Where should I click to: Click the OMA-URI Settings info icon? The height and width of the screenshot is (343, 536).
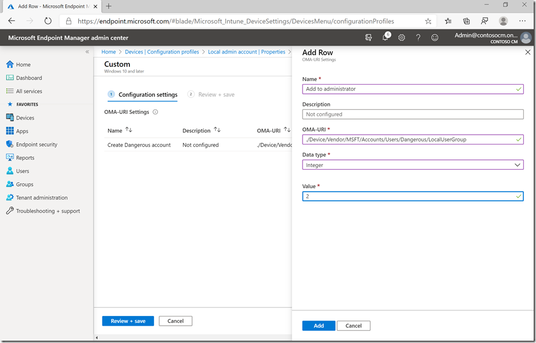pyautogui.click(x=155, y=112)
